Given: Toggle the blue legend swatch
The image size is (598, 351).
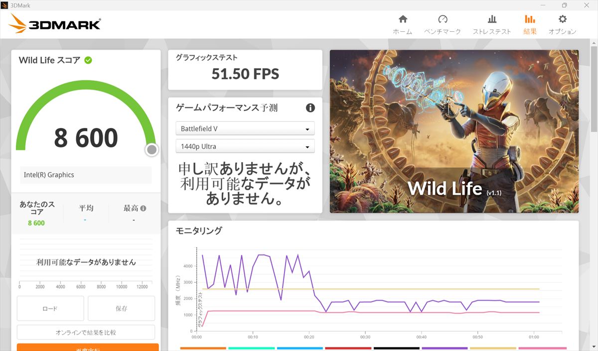Looking at the screenshot, I should (299, 349).
